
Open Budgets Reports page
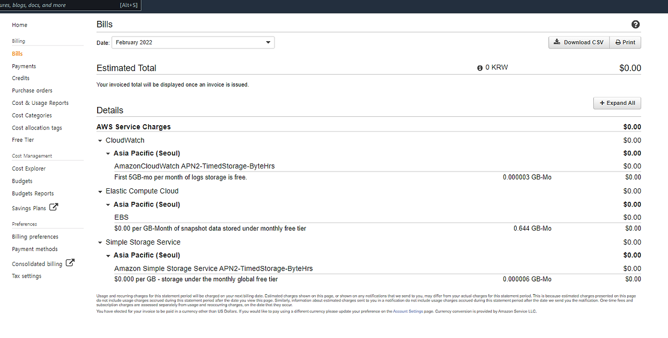[x=33, y=194]
